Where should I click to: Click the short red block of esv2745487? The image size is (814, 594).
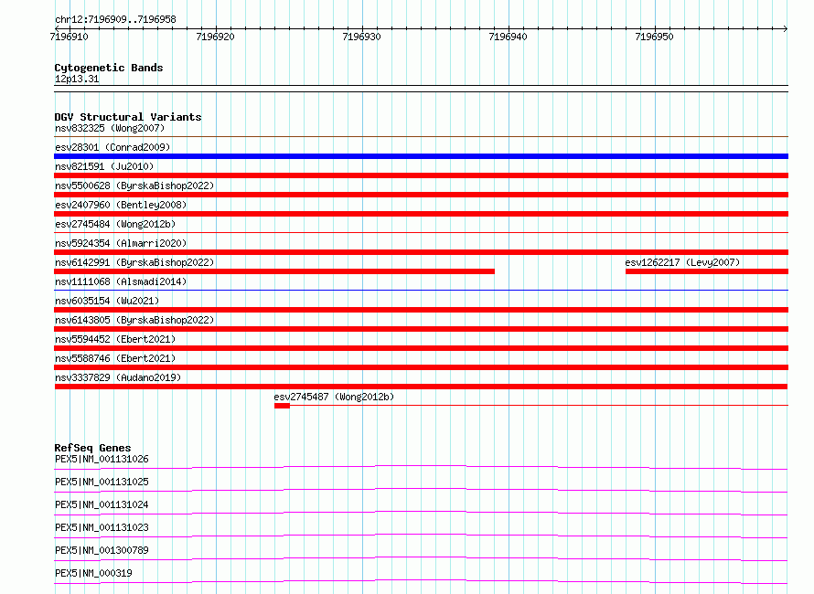tap(282, 406)
